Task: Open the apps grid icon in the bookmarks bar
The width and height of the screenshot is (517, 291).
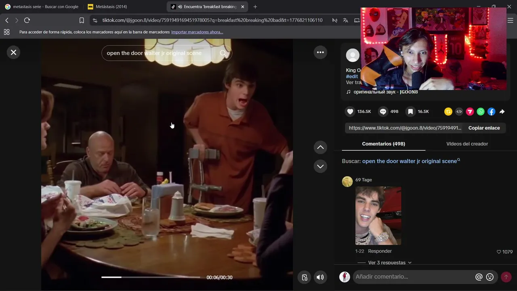Action: click(6, 32)
